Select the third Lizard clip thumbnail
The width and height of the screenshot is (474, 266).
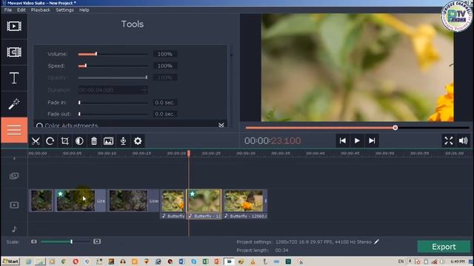[128, 200]
